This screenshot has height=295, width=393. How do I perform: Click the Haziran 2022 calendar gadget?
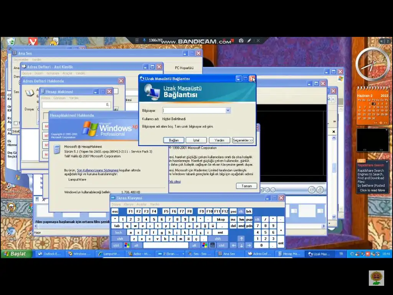[x=372, y=106]
